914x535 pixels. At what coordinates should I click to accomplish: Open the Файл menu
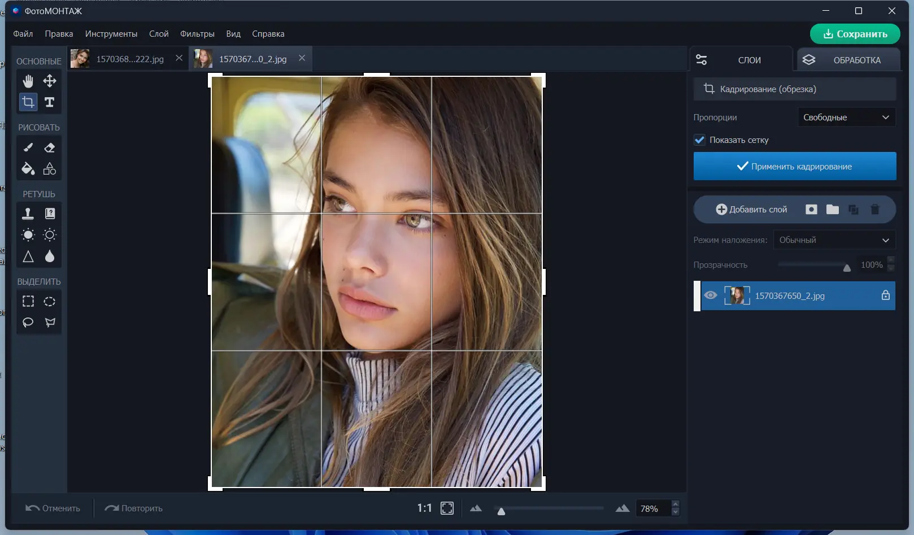(x=23, y=34)
